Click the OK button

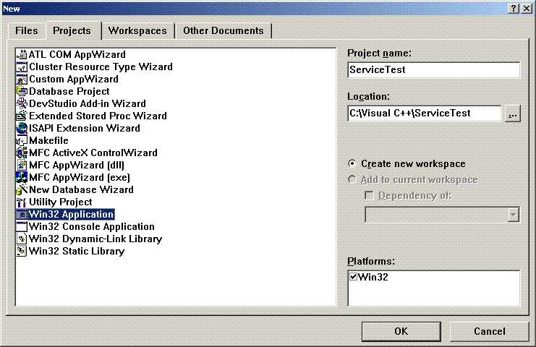(401, 331)
